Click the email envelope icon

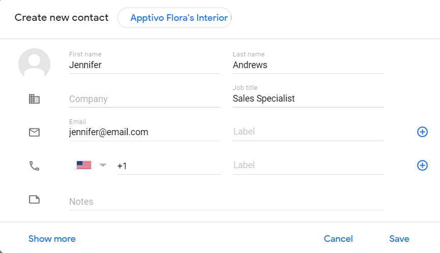[x=34, y=133]
